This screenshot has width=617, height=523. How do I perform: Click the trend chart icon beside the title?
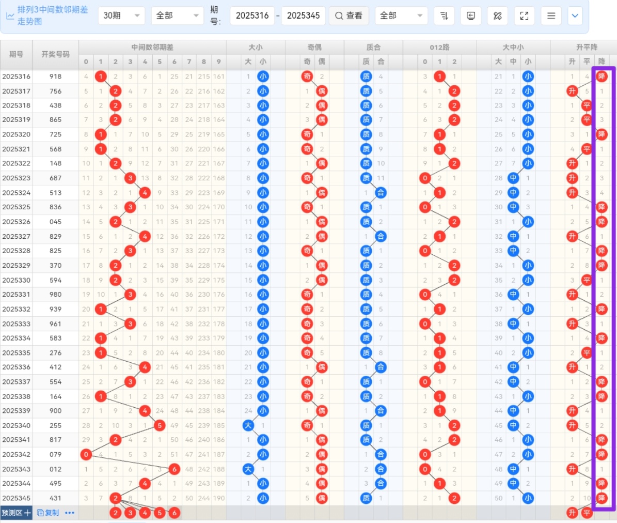(x=10, y=16)
